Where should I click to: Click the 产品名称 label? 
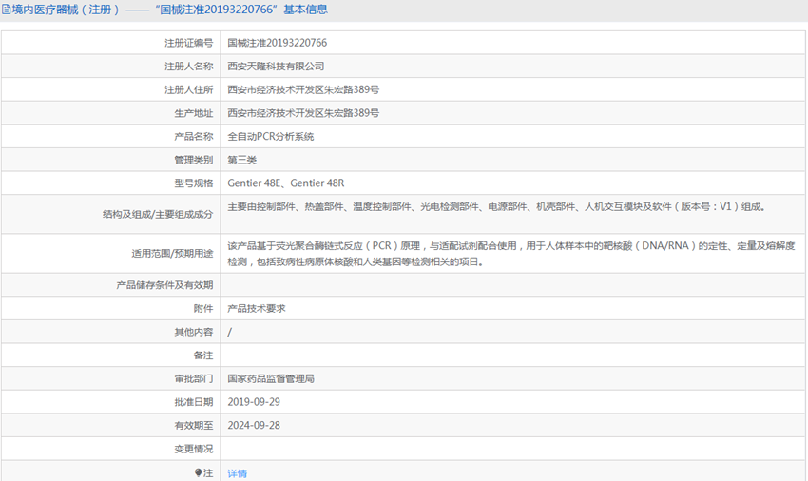click(x=193, y=137)
